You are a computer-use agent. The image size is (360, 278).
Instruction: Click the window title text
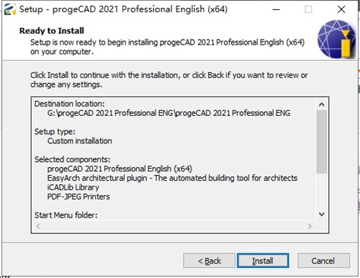[123, 9]
